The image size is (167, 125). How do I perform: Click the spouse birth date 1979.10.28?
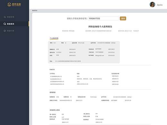click(x=93, y=97)
